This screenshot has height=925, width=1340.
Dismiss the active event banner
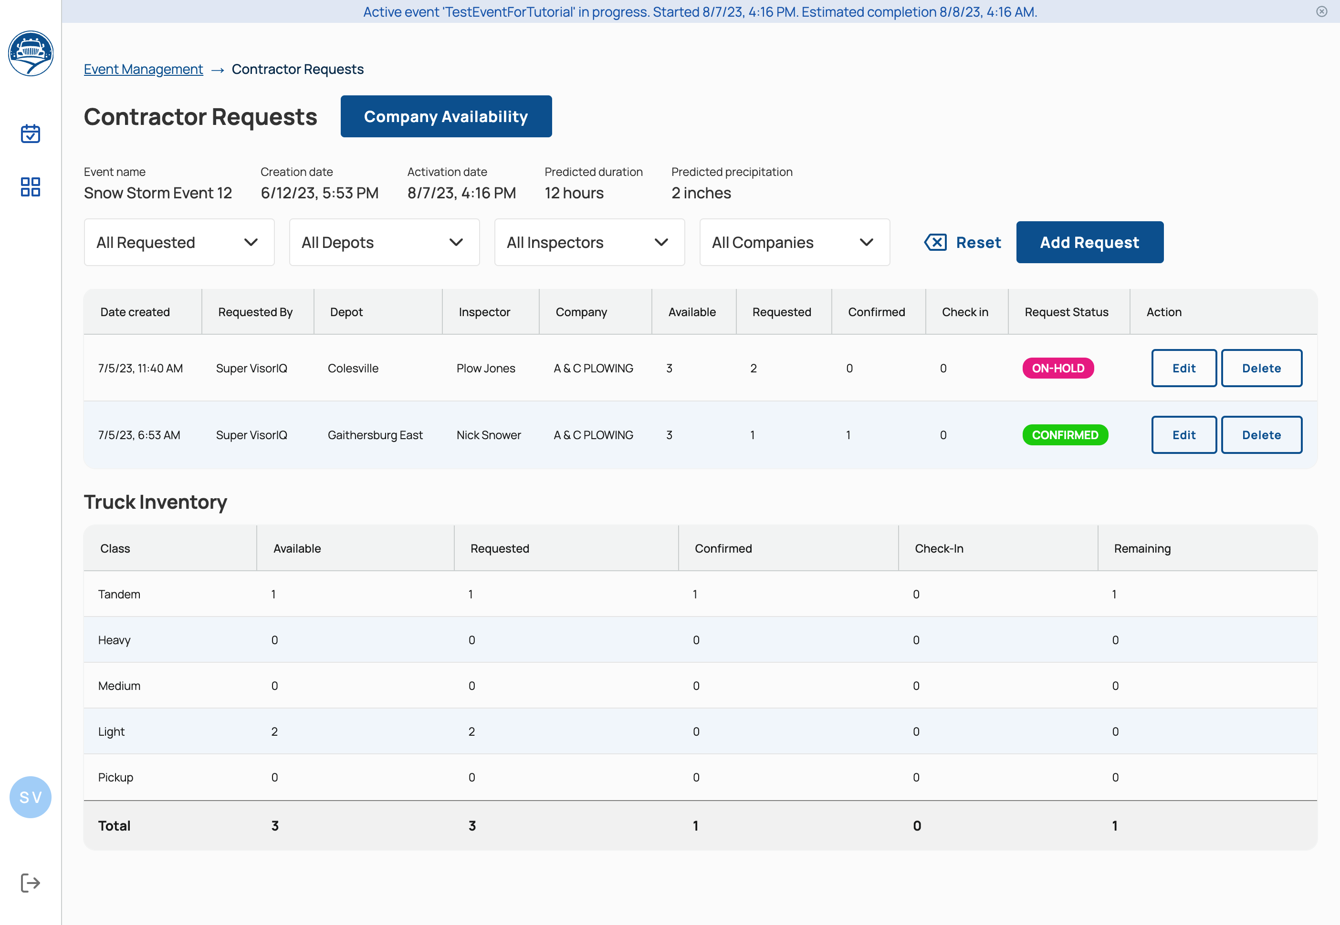pyautogui.click(x=1321, y=11)
